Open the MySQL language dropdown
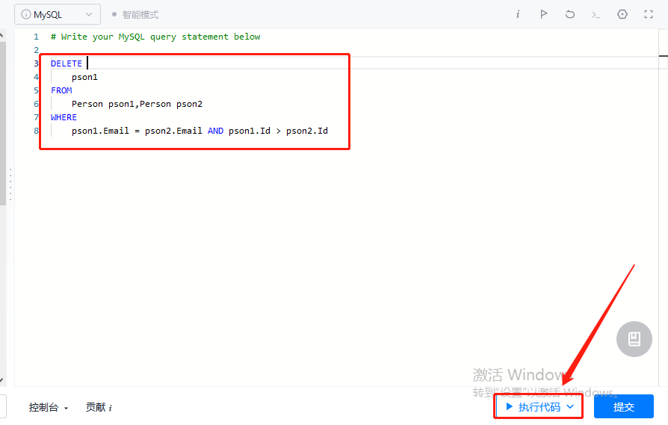 point(57,14)
